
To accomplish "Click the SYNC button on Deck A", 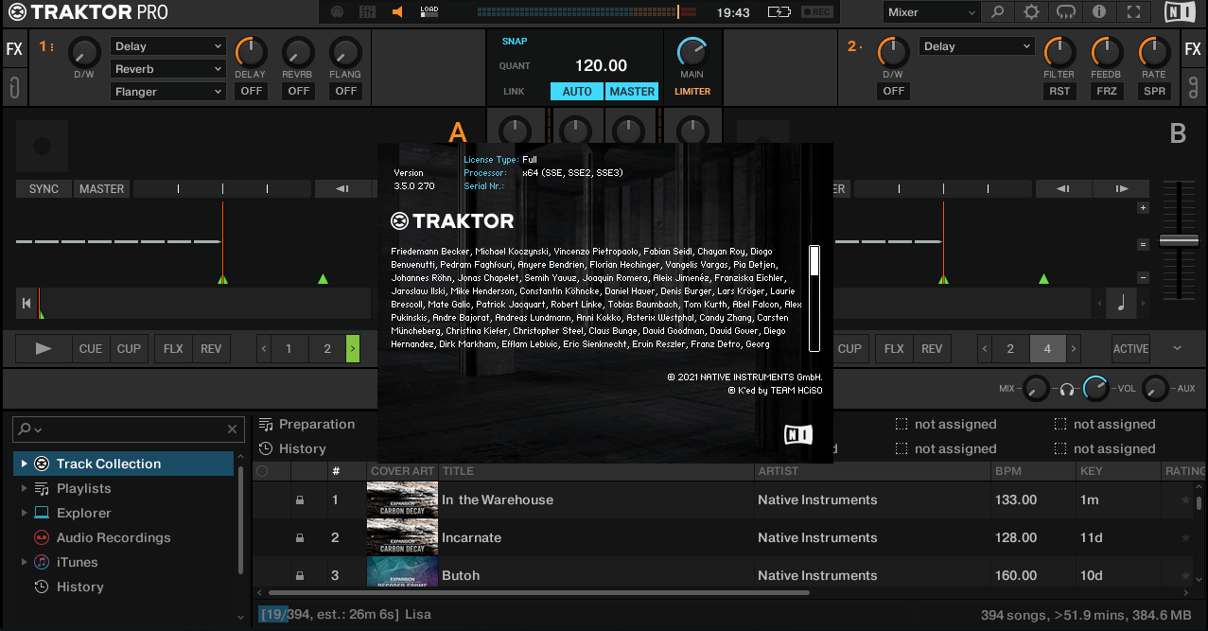I will click(x=44, y=189).
